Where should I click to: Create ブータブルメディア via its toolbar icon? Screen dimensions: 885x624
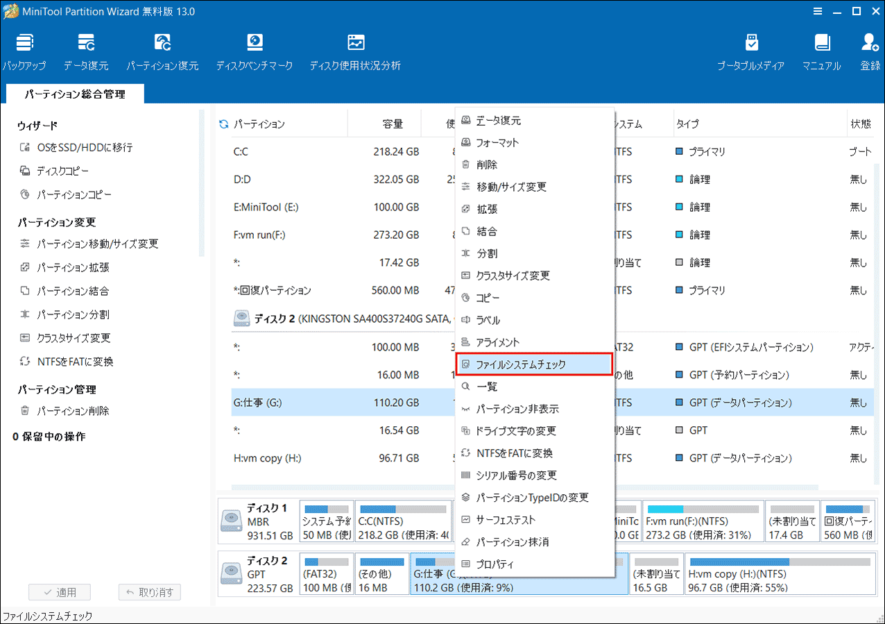[751, 49]
